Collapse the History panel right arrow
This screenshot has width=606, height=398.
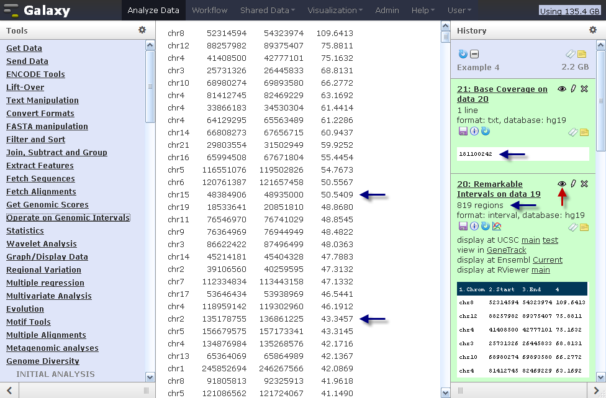[597, 391]
